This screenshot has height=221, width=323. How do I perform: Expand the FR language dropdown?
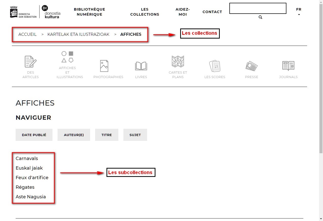click(299, 12)
